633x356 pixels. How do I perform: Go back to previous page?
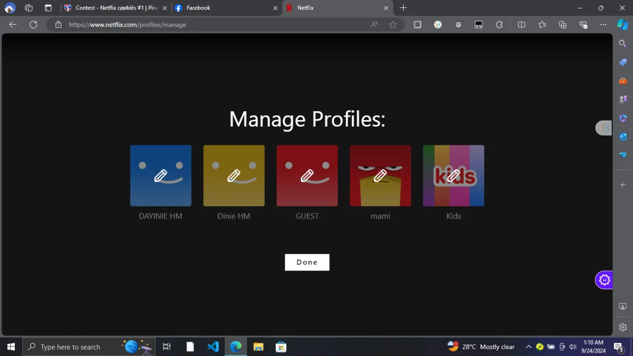[13, 25]
